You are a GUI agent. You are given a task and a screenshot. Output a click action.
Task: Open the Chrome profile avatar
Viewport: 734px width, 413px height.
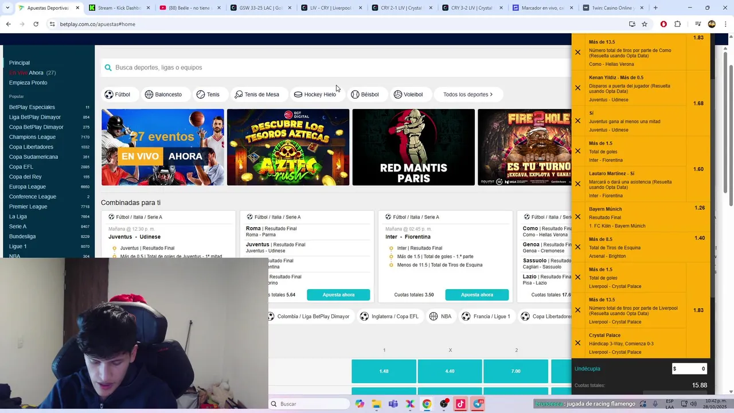712,24
